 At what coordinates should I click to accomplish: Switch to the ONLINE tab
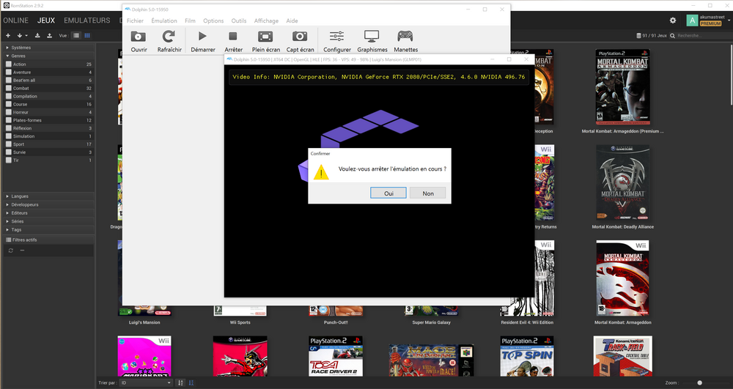coord(15,21)
